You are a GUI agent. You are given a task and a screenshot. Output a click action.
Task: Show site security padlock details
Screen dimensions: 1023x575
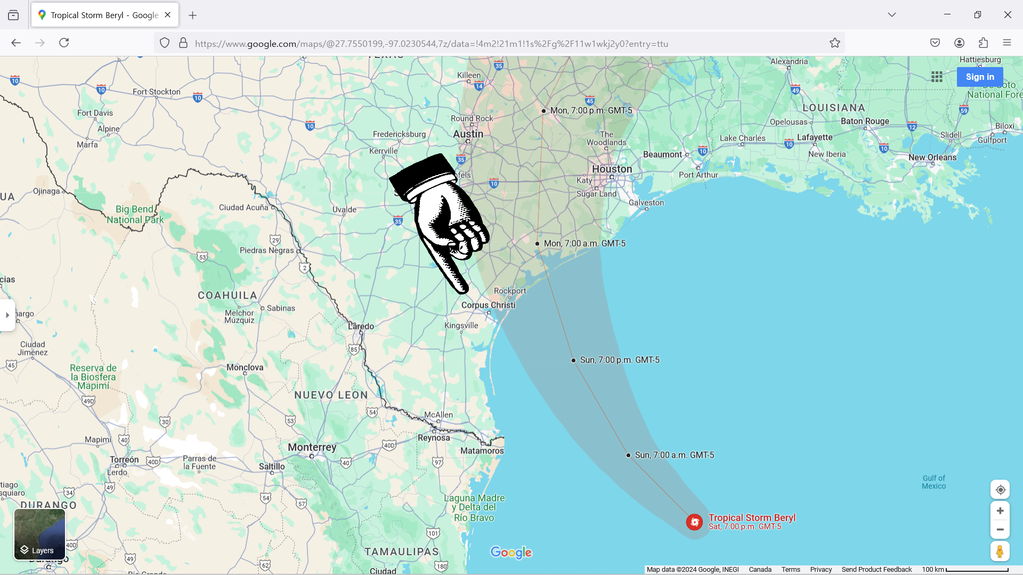click(183, 43)
